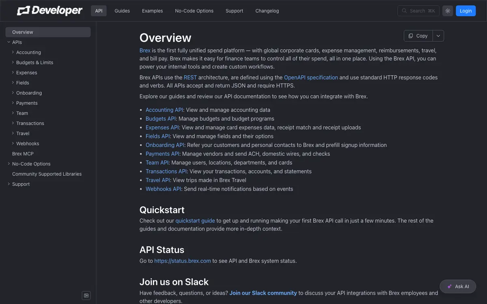Open the Copy options dropdown arrow

click(x=438, y=36)
